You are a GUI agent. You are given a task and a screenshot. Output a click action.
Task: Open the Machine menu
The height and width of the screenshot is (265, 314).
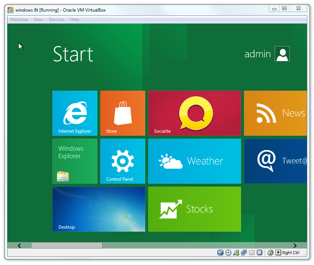[19, 19]
